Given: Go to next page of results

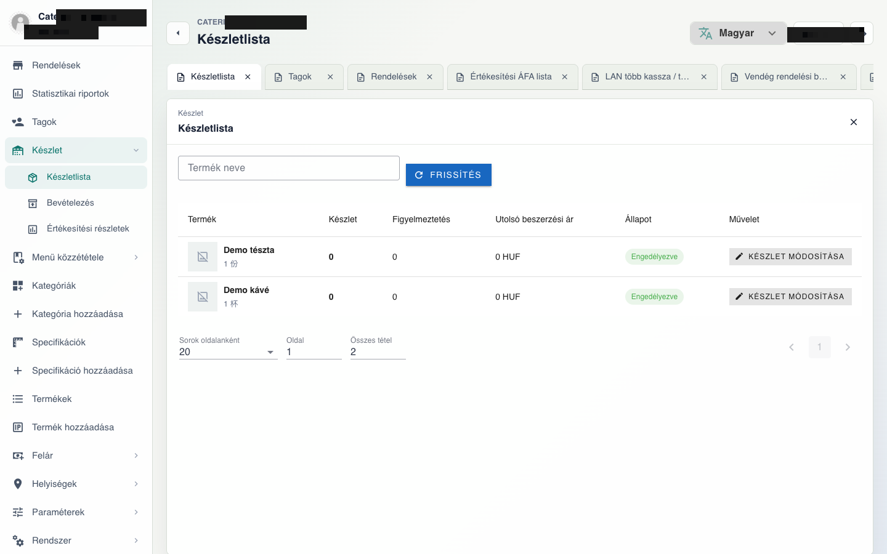Looking at the screenshot, I should (848, 347).
